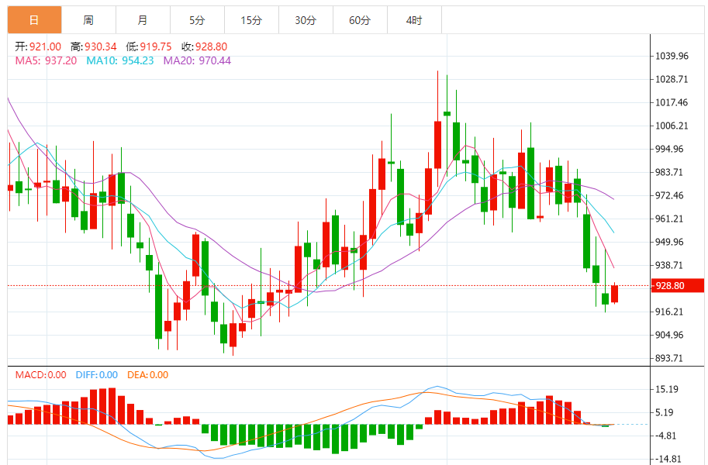Click the low price 低:919.75
This screenshot has width=708, height=465.
(149, 46)
